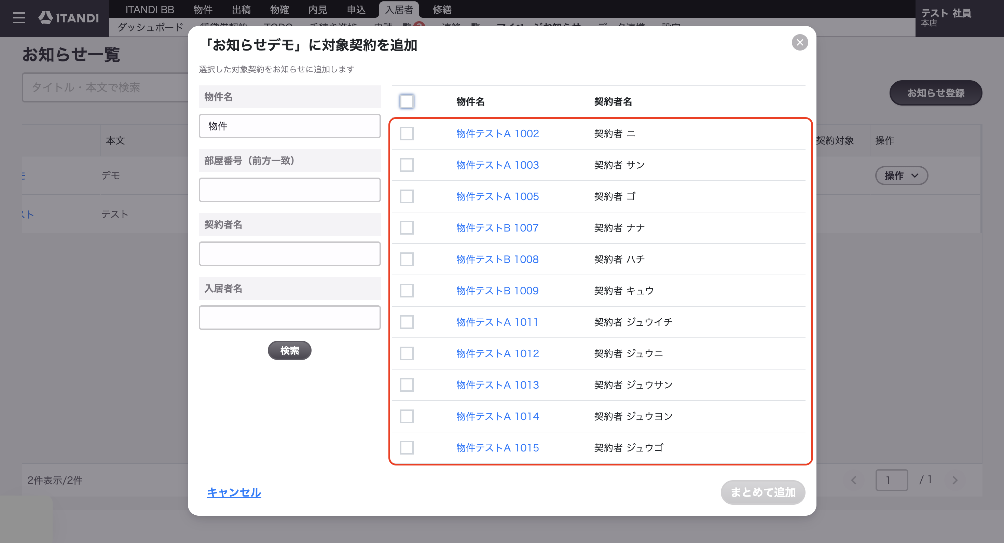Toggle the select-all header checkbox

[x=407, y=102]
